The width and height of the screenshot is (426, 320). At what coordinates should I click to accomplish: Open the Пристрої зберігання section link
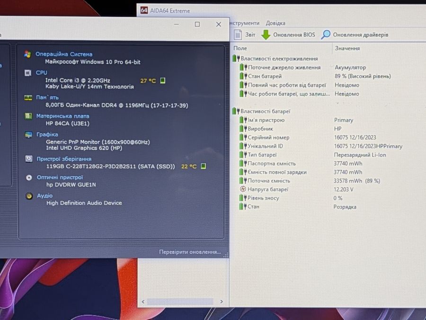point(64,159)
